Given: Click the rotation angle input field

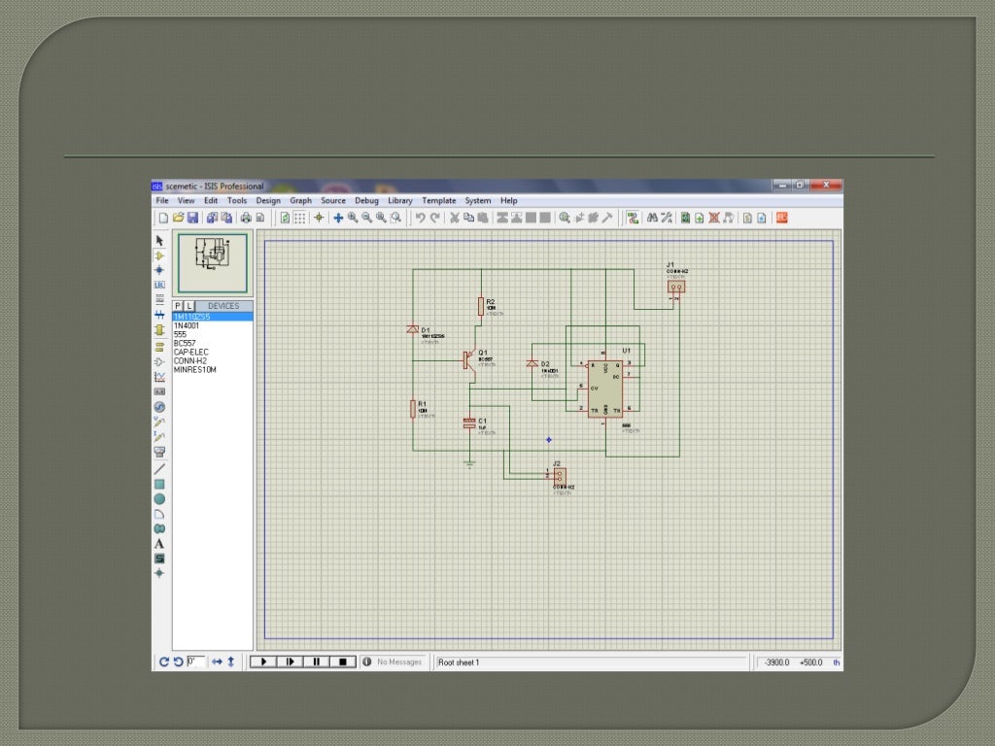Looking at the screenshot, I should (195, 661).
